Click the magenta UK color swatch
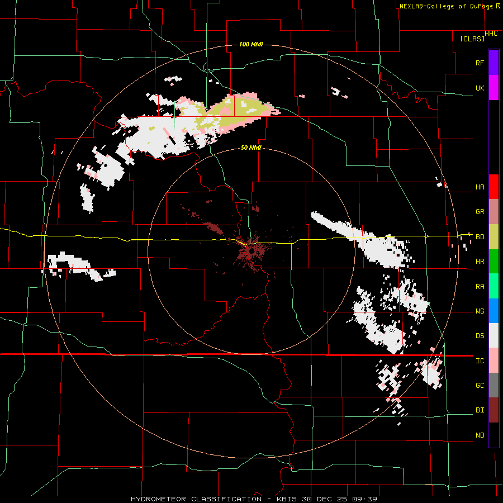Image resolution: width=503 pixels, height=503 pixels. (x=493, y=88)
